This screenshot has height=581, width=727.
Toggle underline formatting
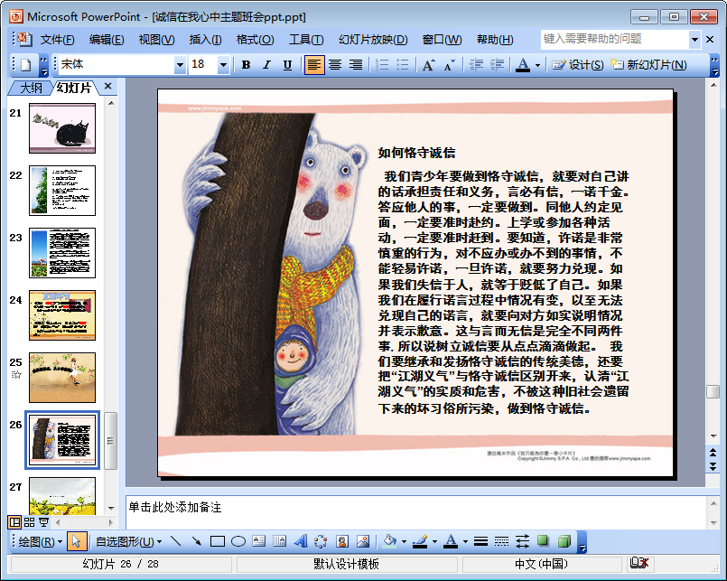pyautogui.click(x=287, y=65)
